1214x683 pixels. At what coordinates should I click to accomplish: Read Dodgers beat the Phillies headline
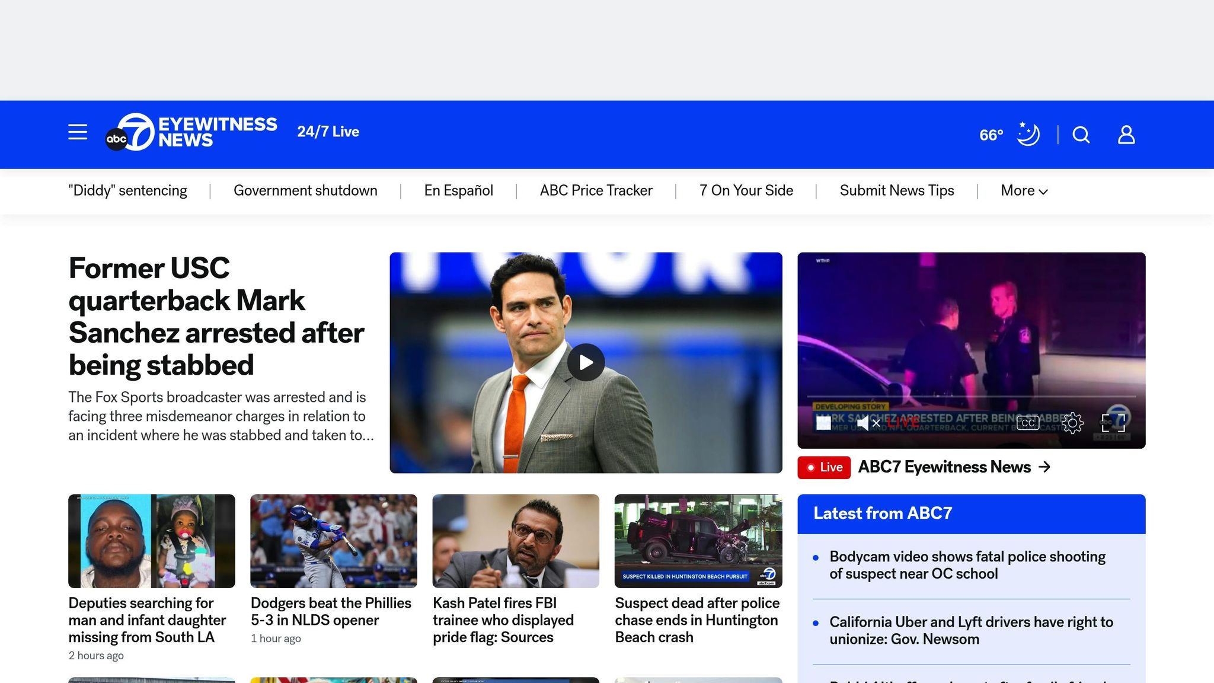point(331,611)
